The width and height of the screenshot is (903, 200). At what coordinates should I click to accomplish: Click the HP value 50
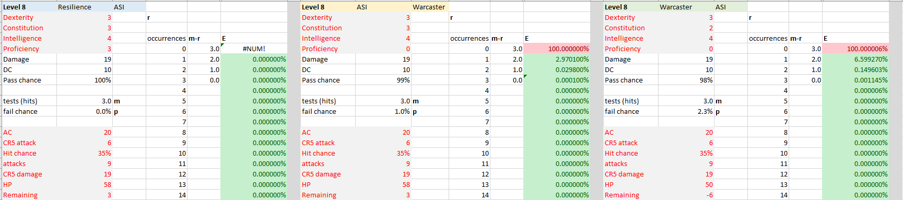pyautogui.click(x=686, y=184)
